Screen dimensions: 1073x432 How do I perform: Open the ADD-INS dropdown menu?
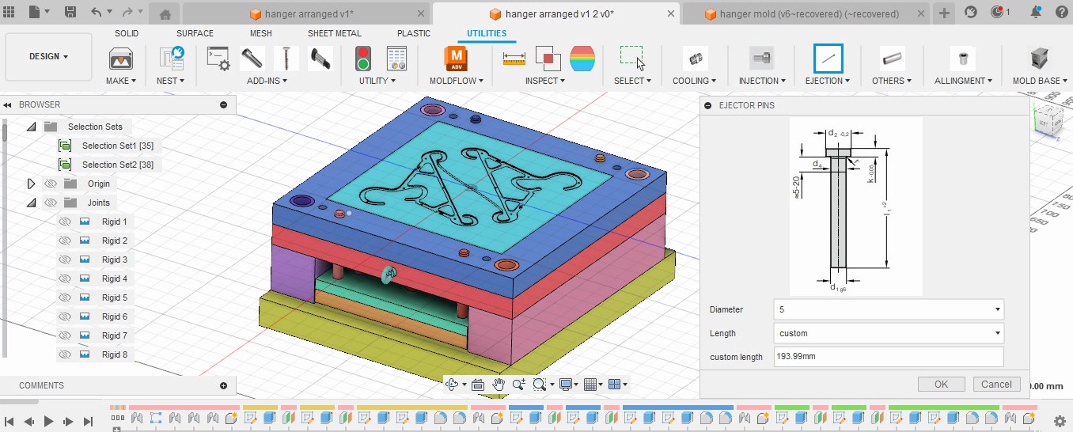(267, 81)
